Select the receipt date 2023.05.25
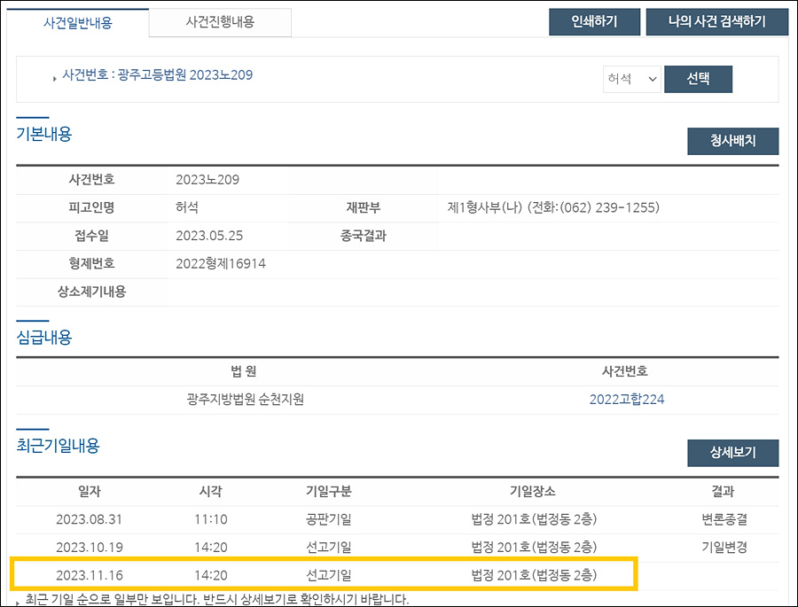The image size is (798, 607). (x=209, y=236)
